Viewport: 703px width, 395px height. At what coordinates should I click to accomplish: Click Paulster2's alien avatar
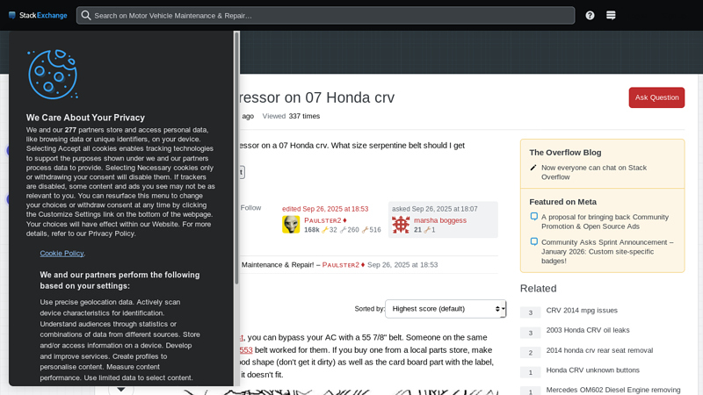point(291,225)
